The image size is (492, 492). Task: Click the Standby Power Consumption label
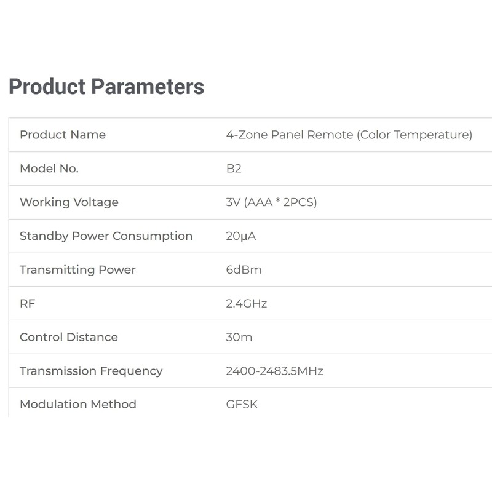(x=106, y=236)
